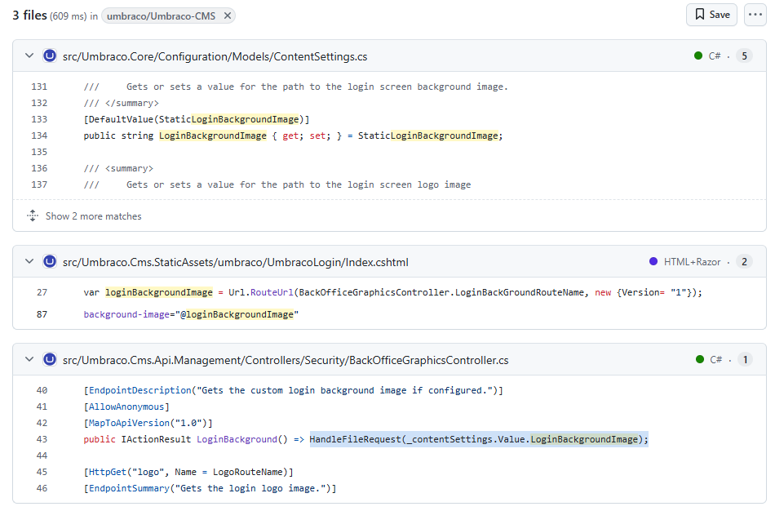Click Umbraco avatar beside ContentSettings.cs
This screenshot has width=775, height=511.
pyautogui.click(x=50, y=56)
